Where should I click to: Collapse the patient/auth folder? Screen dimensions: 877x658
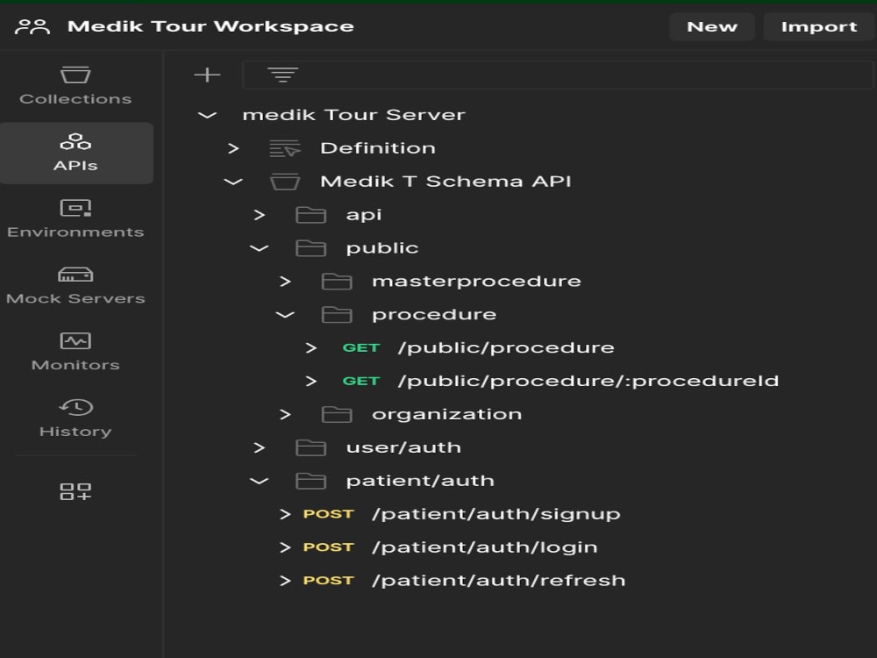[x=259, y=480]
